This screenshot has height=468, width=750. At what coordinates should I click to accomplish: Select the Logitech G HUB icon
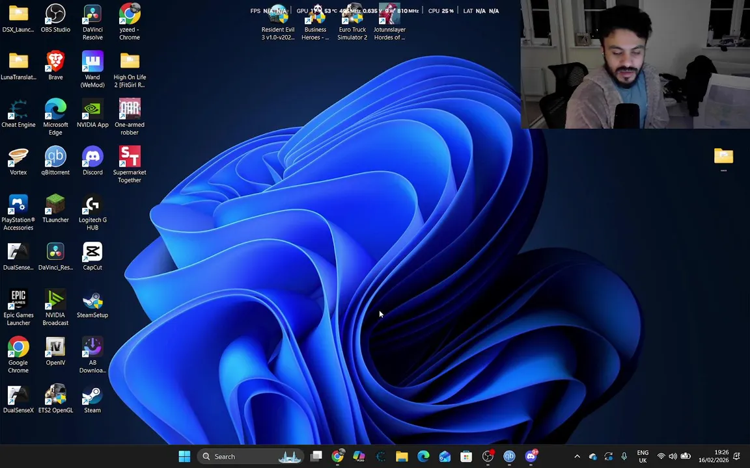coord(92,213)
